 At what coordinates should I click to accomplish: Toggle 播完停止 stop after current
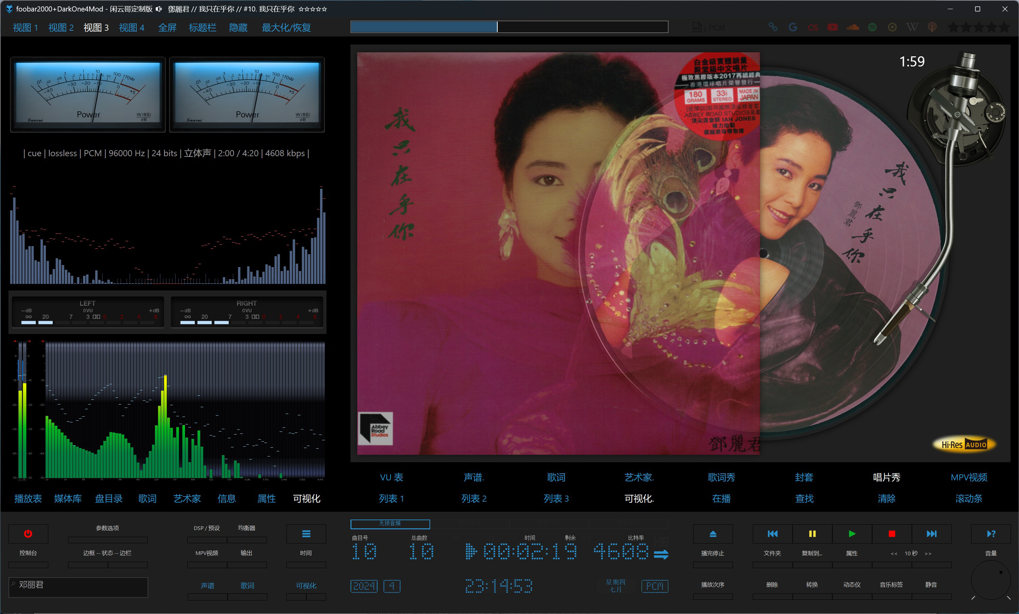[x=712, y=553]
